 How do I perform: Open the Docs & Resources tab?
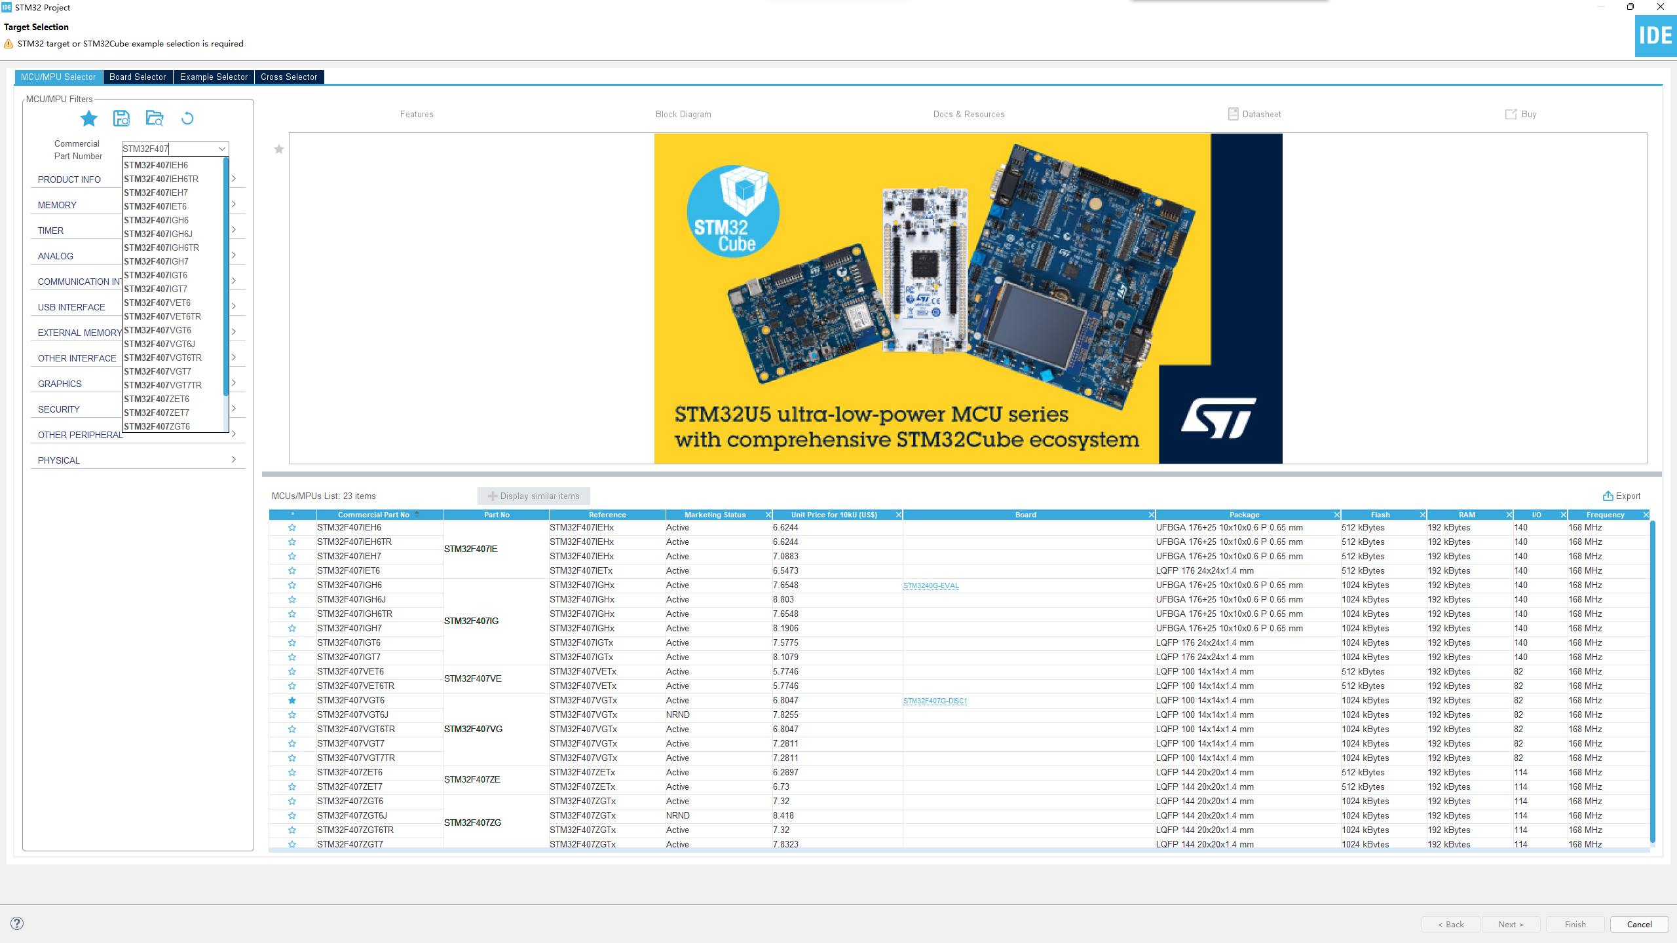point(969,114)
